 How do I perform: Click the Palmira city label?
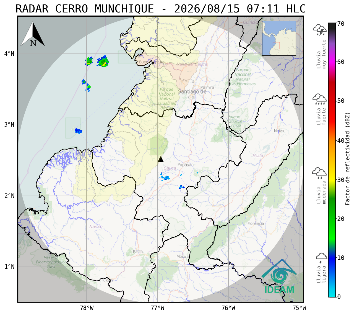(x=207, y=87)
